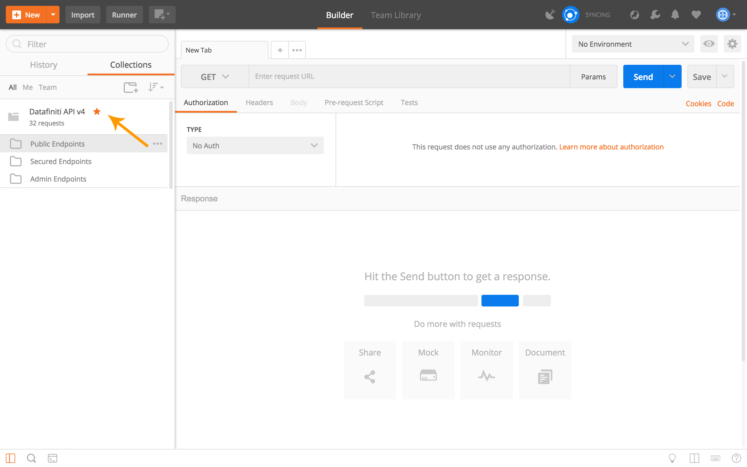Open the Headers request tab
The image size is (747, 467).
259,102
